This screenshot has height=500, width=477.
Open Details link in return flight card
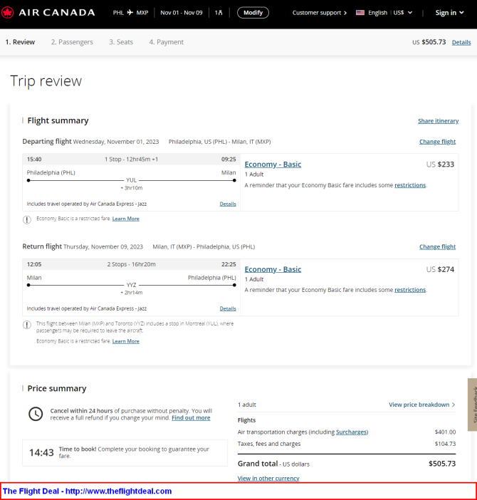(x=228, y=308)
